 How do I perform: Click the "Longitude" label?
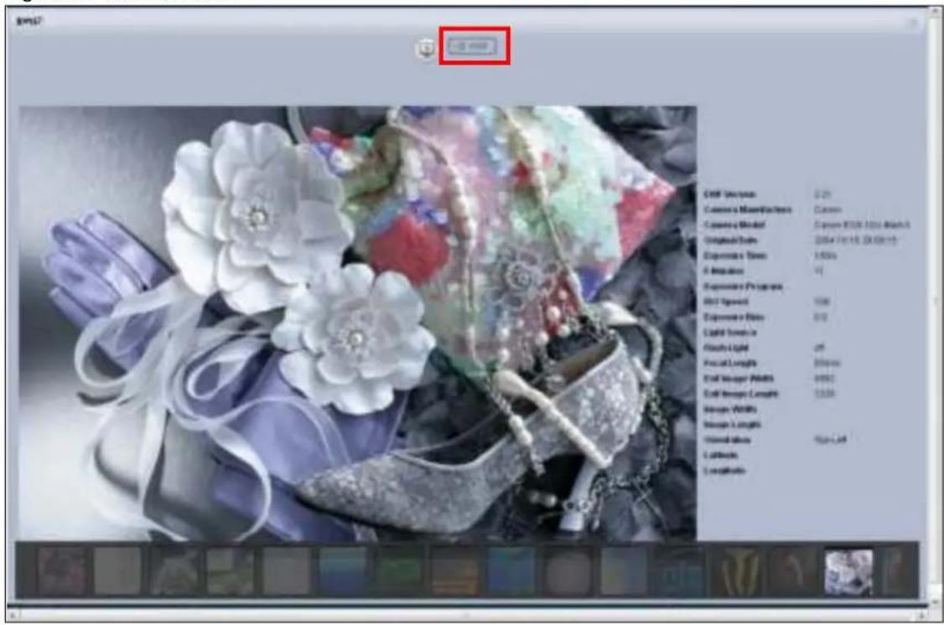(x=724, y=470)
